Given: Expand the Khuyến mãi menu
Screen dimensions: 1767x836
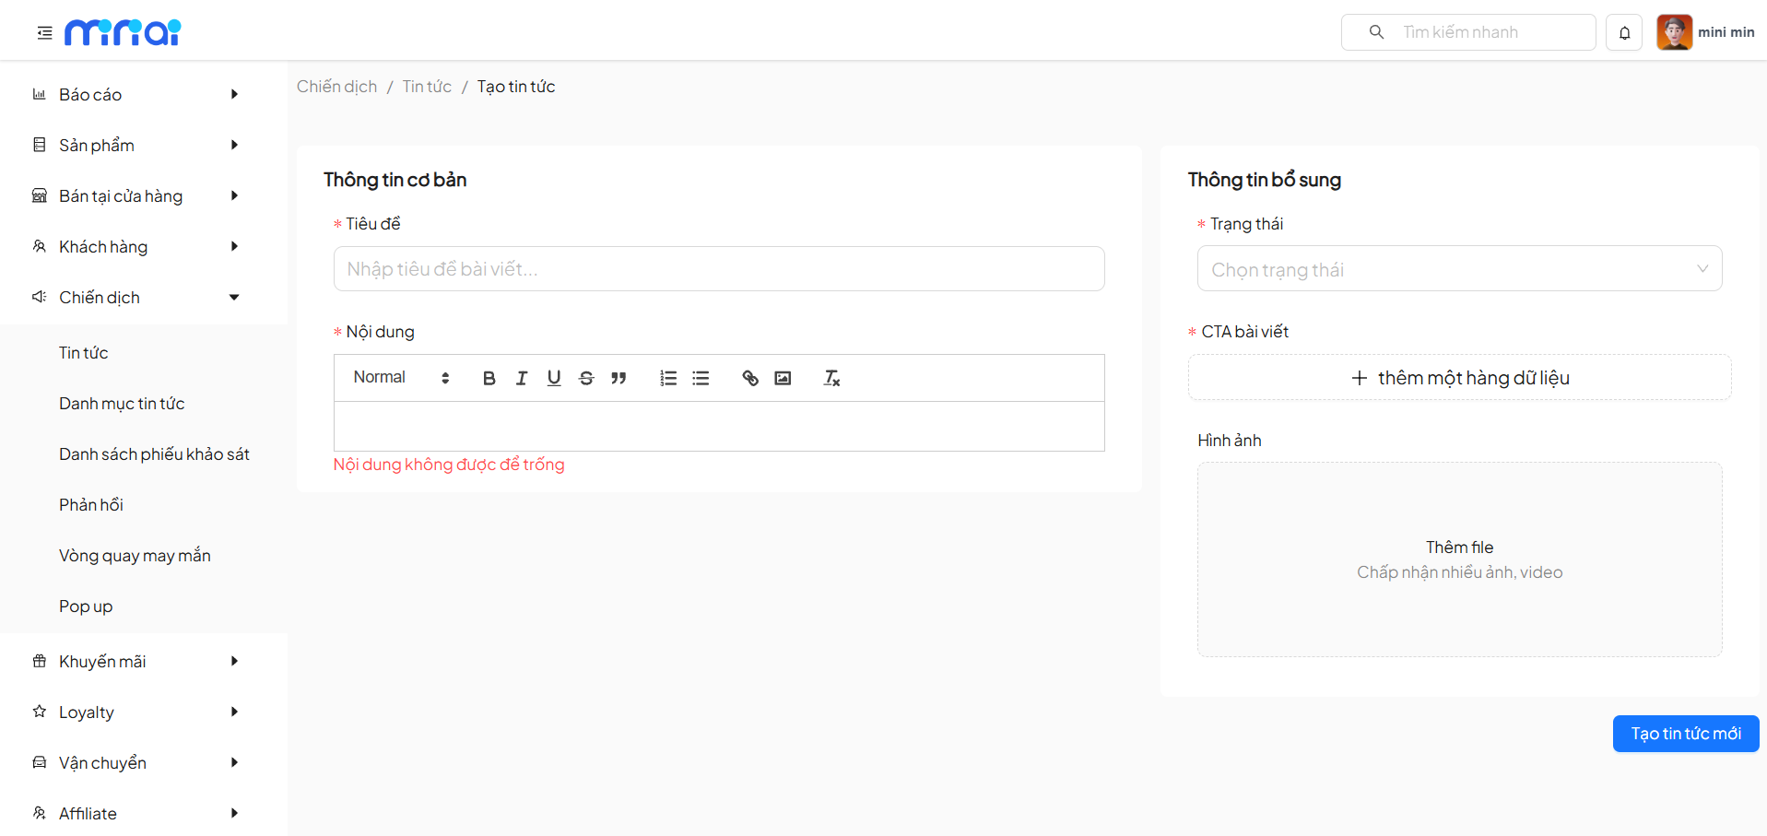Looking at the screenshot, I should pyautogui.click(x=138, y=661).
